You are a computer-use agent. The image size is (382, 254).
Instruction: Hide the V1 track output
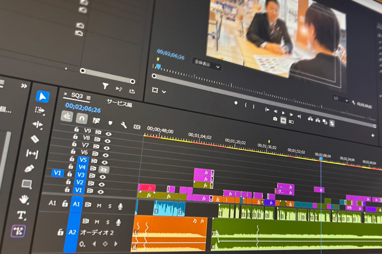click(100, 192)
